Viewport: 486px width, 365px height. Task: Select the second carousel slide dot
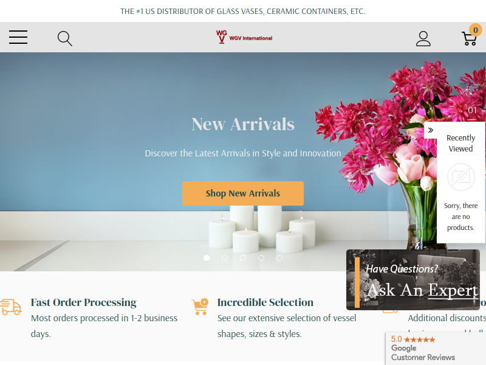point(225,258)
